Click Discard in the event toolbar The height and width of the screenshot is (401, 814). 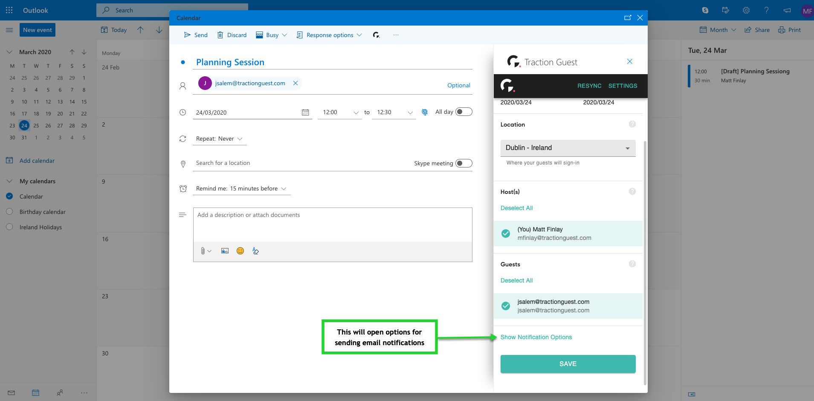[232, 35]
